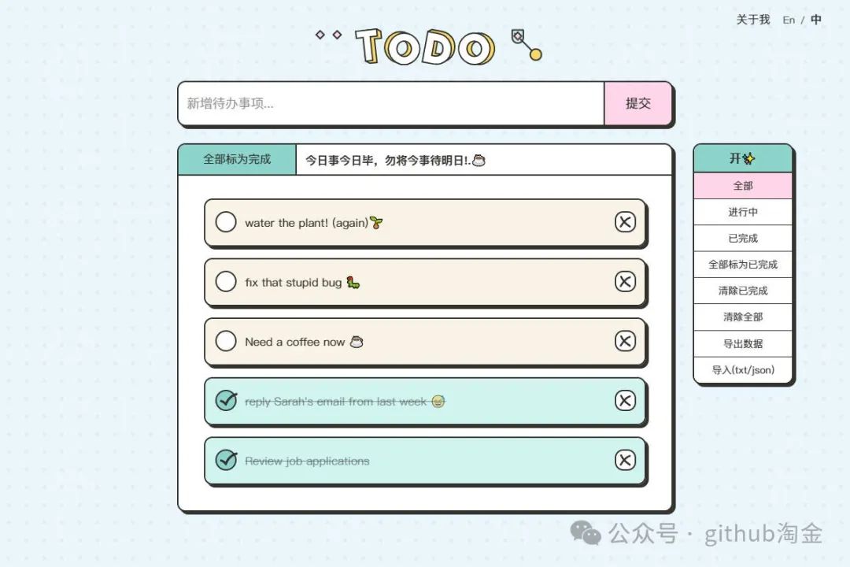Open the 关于我 page
Screen dimensions: 850x567
(753, 20)
